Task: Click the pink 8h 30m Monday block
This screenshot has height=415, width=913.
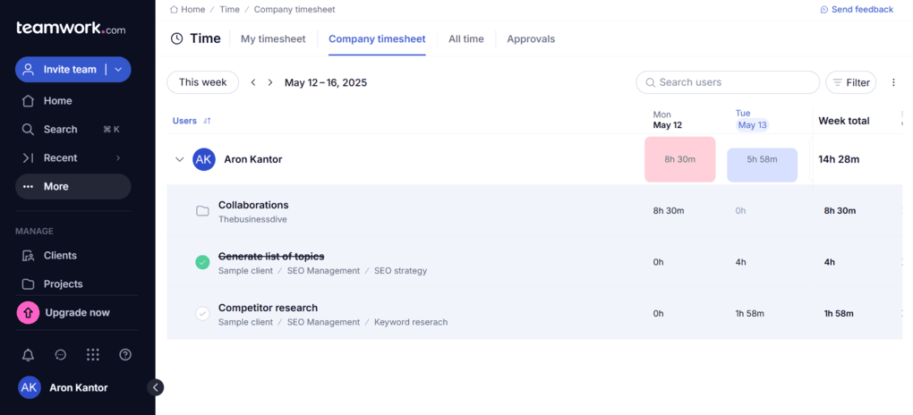Action: (679, 159)
